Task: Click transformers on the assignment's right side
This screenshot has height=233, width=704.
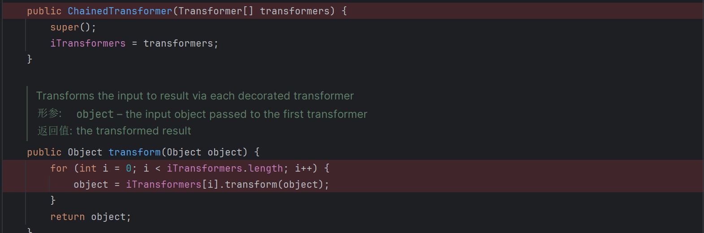Action: tap(178, 43)
